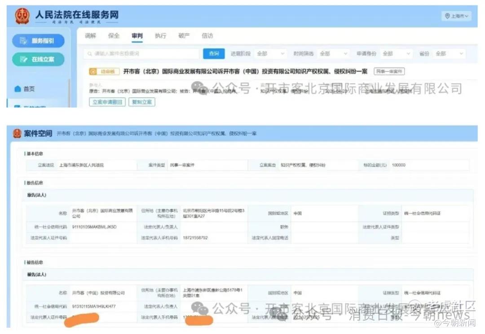Click the defendant name 开市客（中国）投资有限公司
The image size is (485, 334).
pos(98,293)
